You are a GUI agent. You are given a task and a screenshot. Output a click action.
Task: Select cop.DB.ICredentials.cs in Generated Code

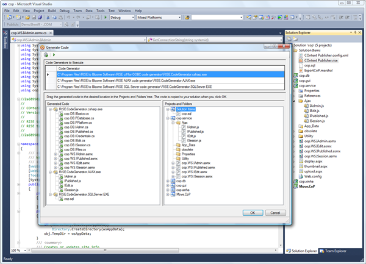pos(79,136)
